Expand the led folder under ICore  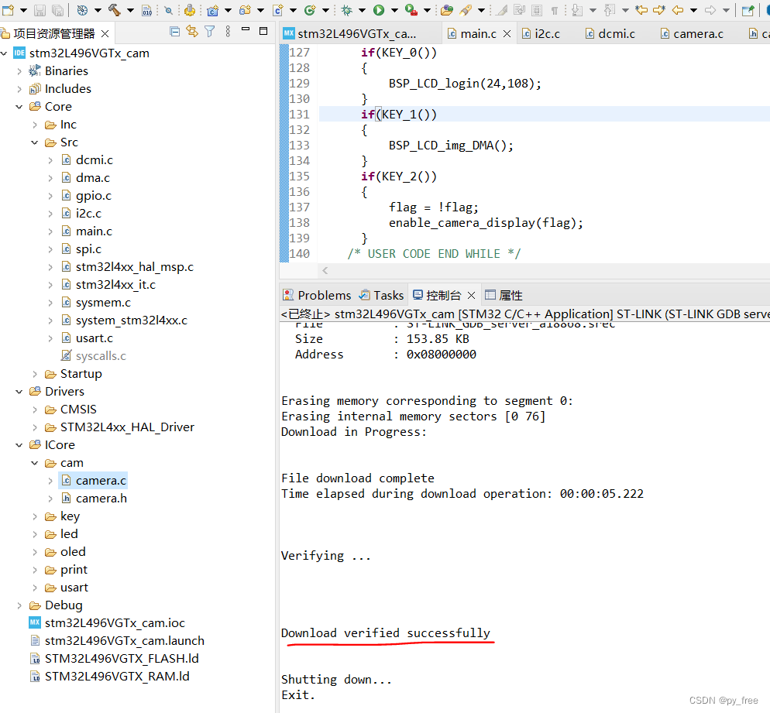coord(35,534)
